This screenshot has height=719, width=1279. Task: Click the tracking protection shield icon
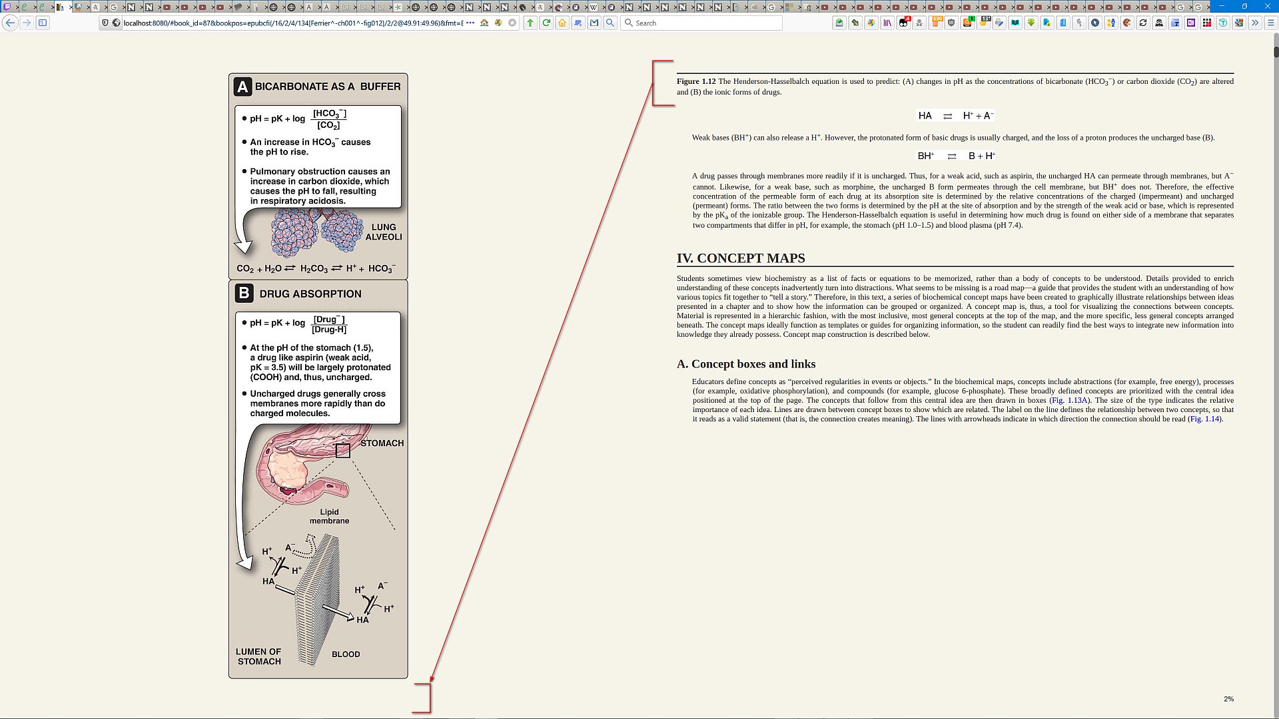(x=105, y=23)
